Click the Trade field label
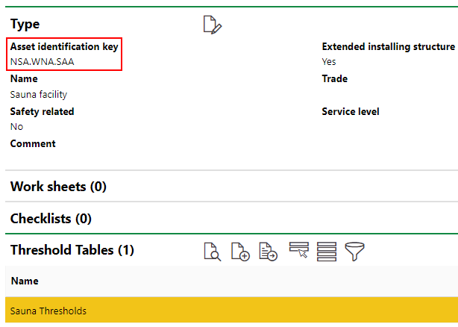 coord(334,78)
